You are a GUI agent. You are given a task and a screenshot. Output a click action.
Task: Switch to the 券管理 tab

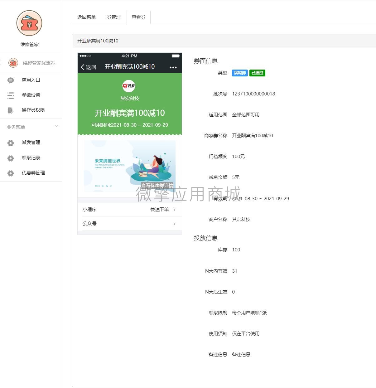pyautogui.click(x=113, y=17)
